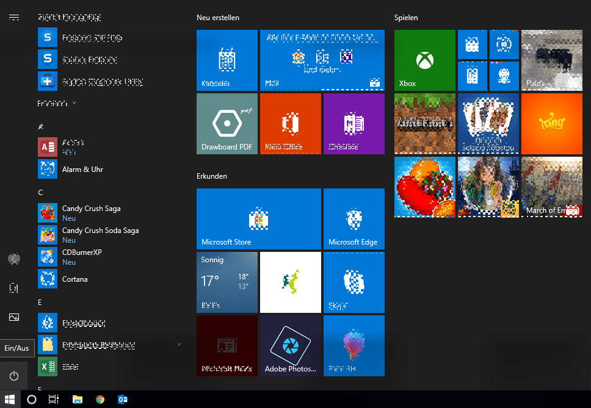591x408 pixels.
Task: Launch Microsoft Edge tile
Action: 354,219
